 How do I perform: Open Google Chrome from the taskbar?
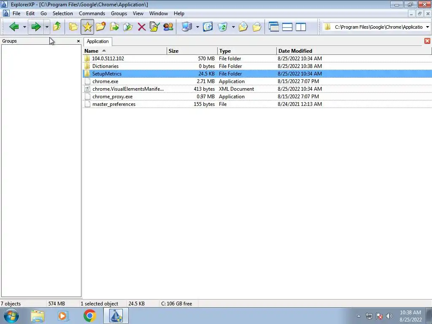coord(90,316)
